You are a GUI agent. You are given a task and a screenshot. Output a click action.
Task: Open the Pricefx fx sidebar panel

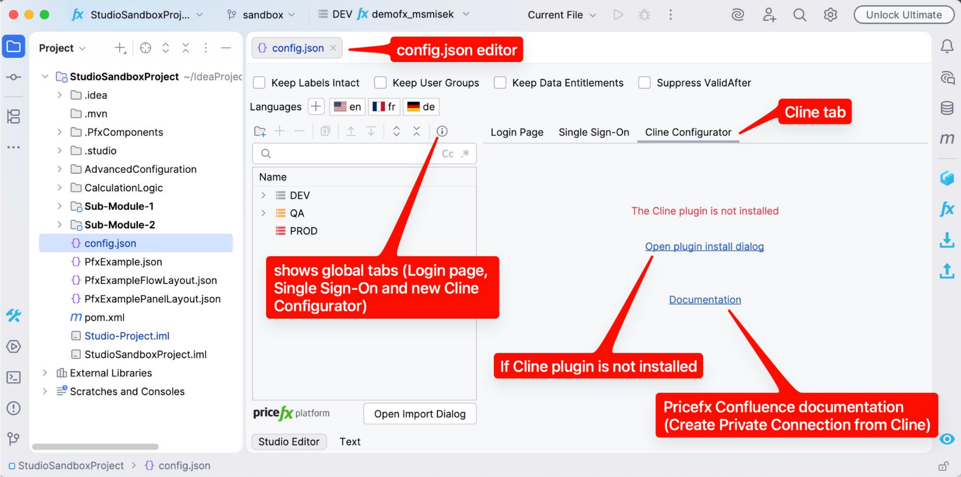947,209
